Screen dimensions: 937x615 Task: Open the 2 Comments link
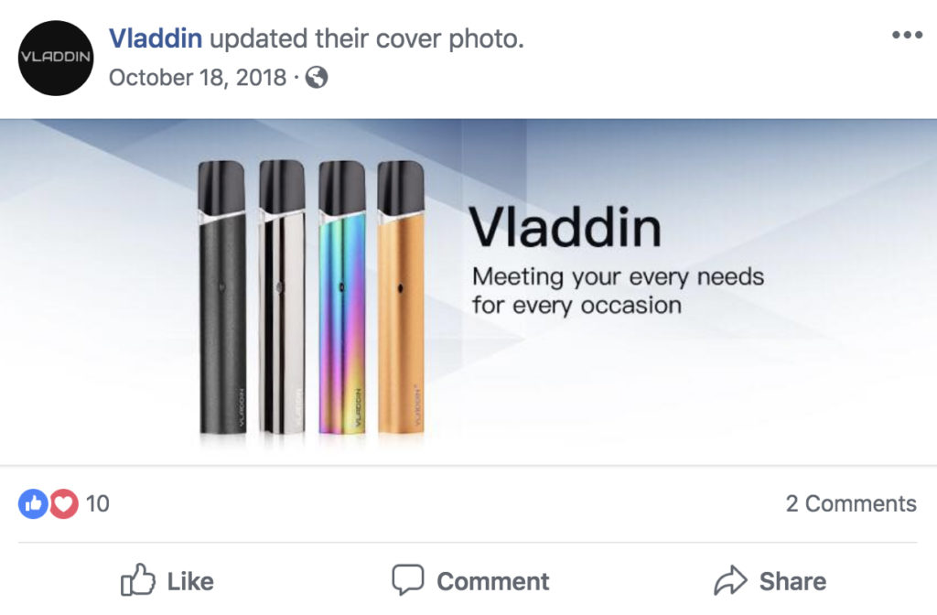[x=851, y=504]
